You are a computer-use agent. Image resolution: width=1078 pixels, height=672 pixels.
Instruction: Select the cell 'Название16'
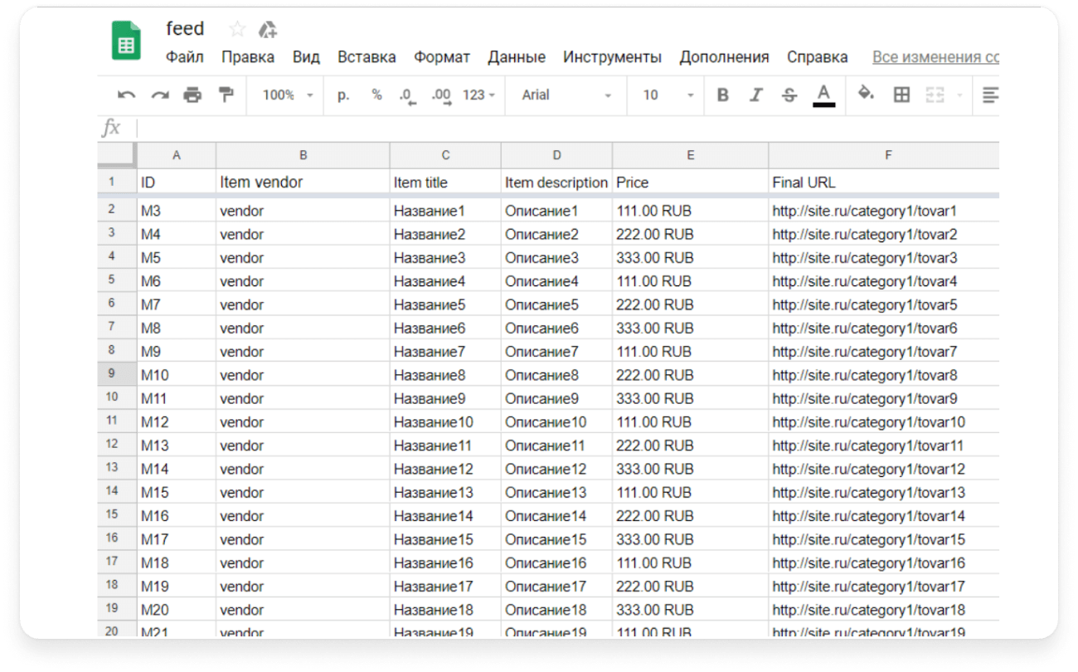pyautogui.click(x=445, y=563)
